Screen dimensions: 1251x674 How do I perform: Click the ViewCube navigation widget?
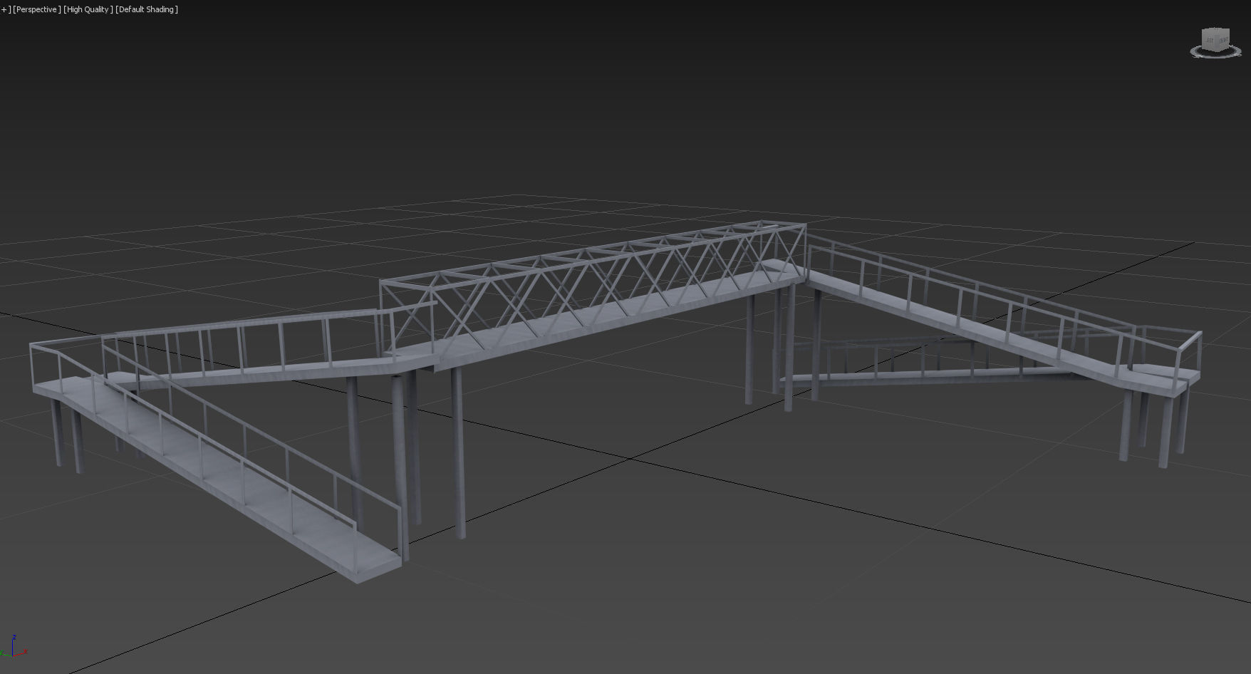[1215, 42]
